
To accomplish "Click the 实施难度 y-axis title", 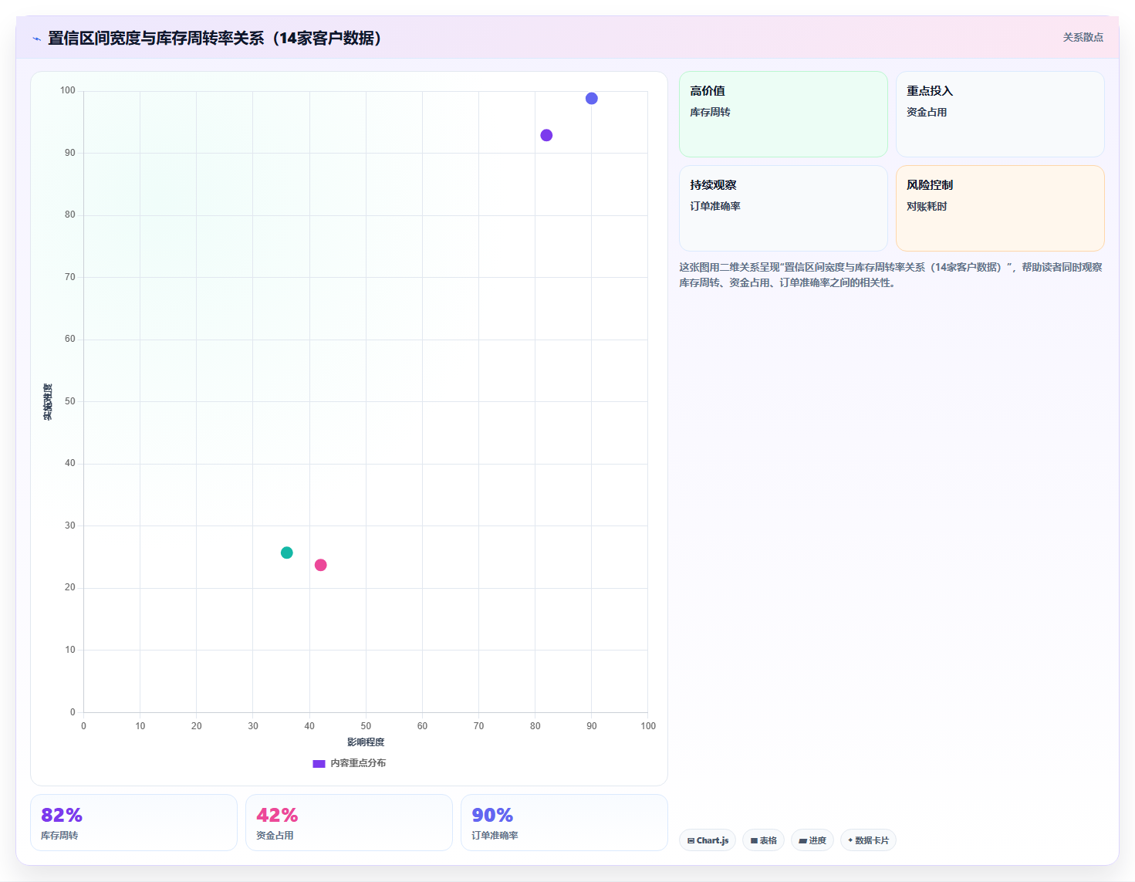I will 48,402.
